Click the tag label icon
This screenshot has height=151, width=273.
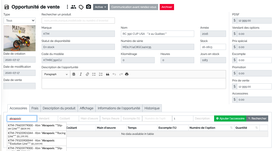pos(81,7)
